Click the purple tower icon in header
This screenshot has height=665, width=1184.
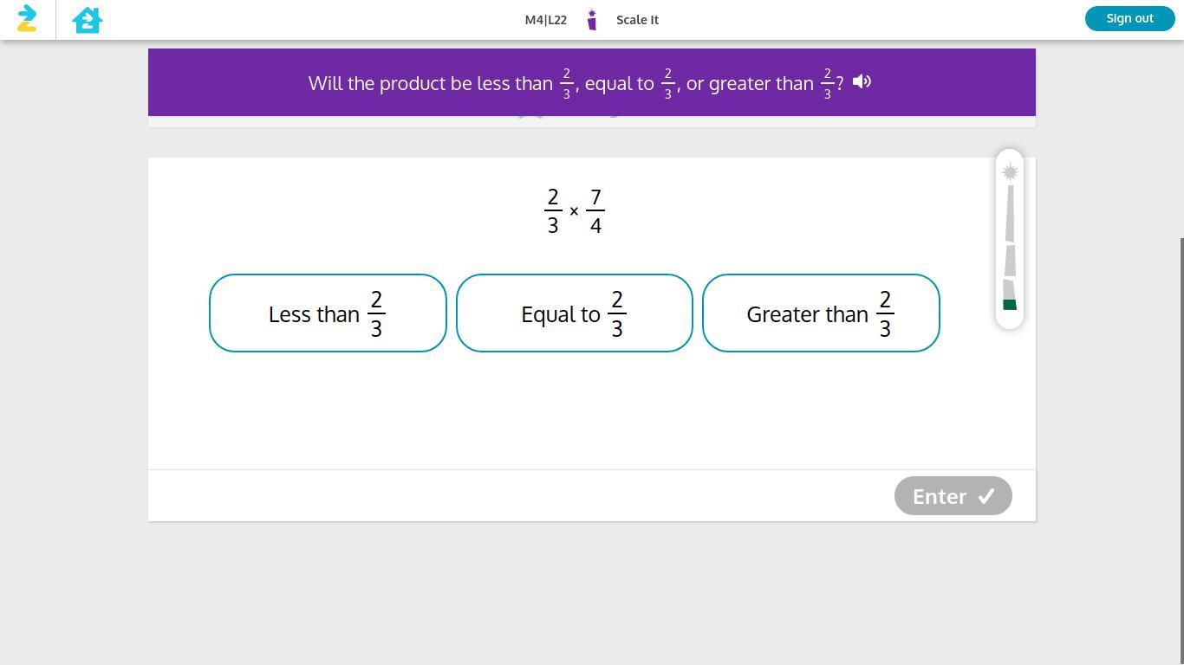click(592, 19)
